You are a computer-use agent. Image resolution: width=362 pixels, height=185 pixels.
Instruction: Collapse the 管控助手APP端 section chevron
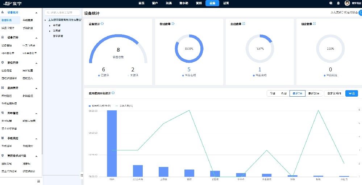37,156
